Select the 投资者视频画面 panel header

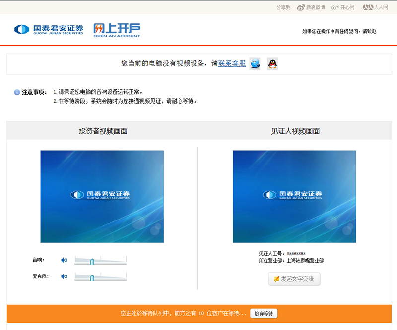point(103,131)
